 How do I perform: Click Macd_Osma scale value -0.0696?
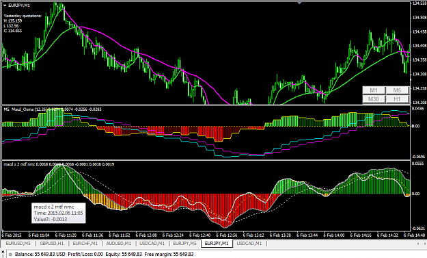tap(419, 157)
